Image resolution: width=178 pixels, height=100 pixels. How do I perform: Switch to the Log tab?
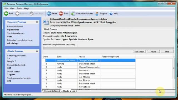point(73,91)
